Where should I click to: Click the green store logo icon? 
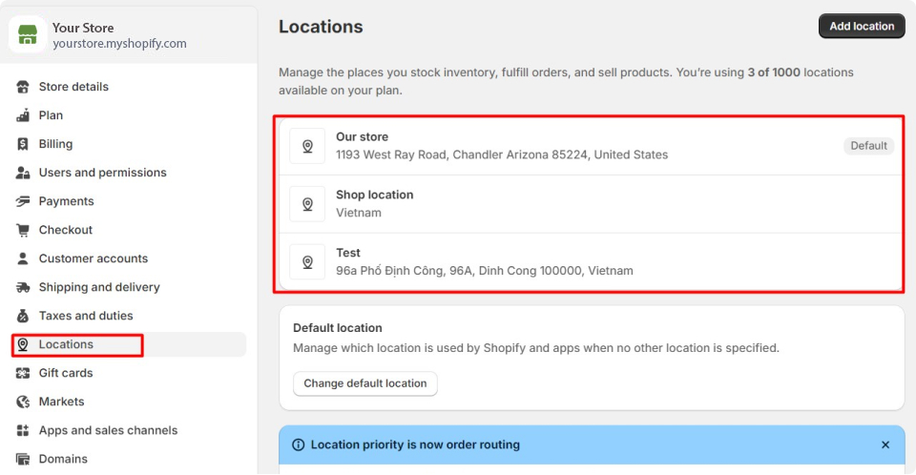[28, 34]
